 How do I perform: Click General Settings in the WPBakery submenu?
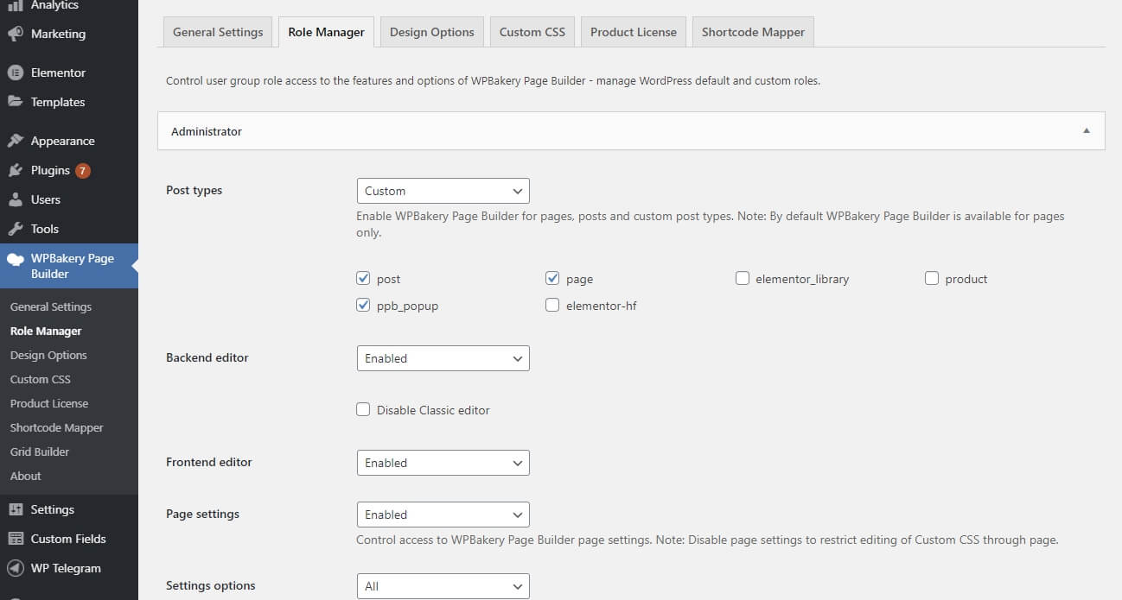click(x=51, y=306)
